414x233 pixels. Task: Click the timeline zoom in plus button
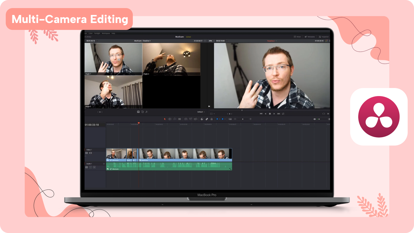[x=250, y=119]
